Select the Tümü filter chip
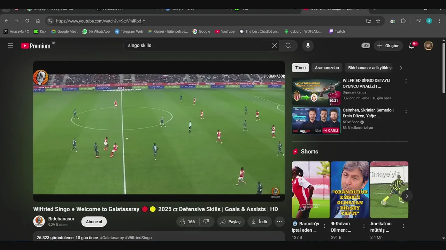 click(x=300, y=68)
